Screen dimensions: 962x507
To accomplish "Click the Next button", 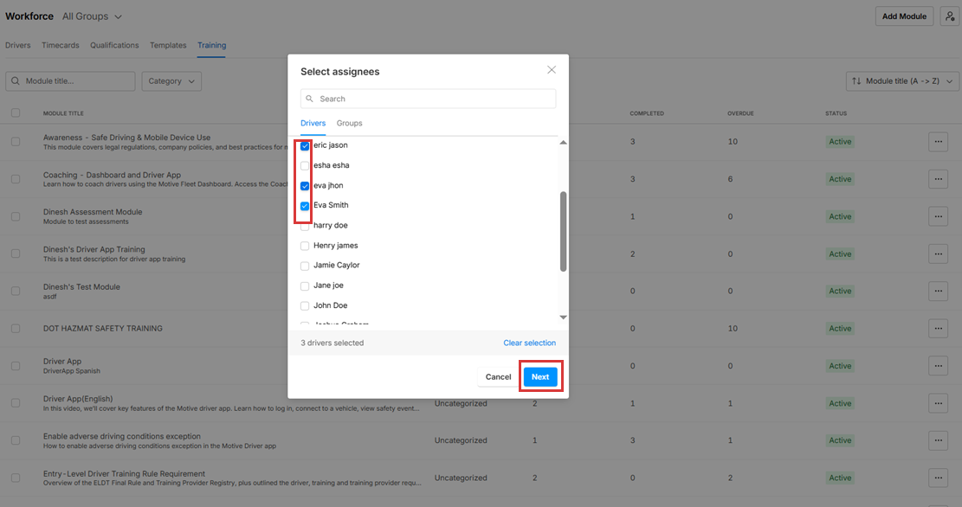I will pos(540,377).
